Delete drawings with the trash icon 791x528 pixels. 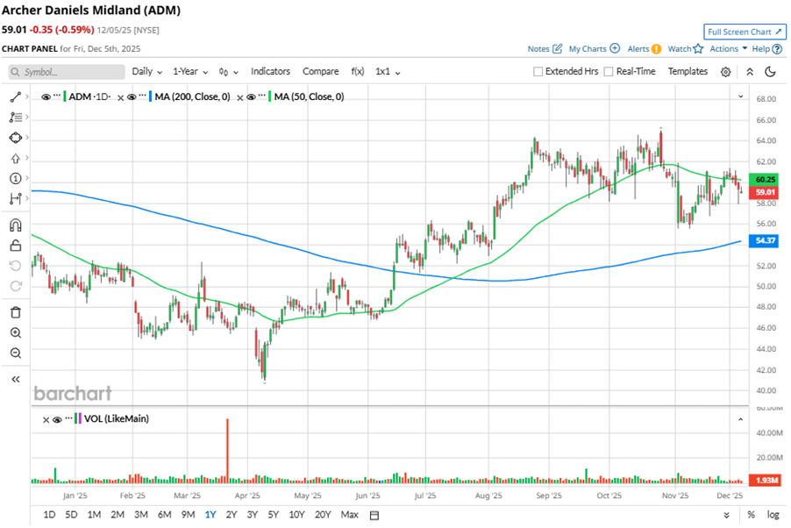[x=16, y=312]
